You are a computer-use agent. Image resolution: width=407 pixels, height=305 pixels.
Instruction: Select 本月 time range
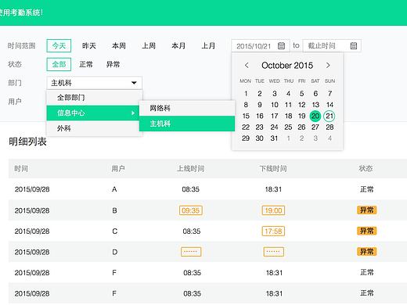pos(178,46)
